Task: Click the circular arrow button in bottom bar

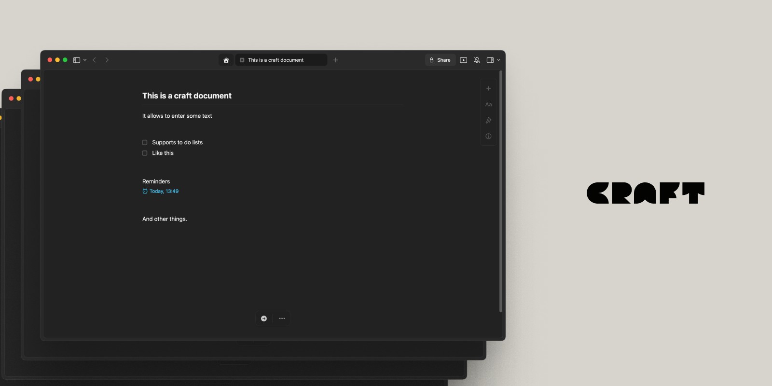Action: pyautogui.click(x=264, y=318)
